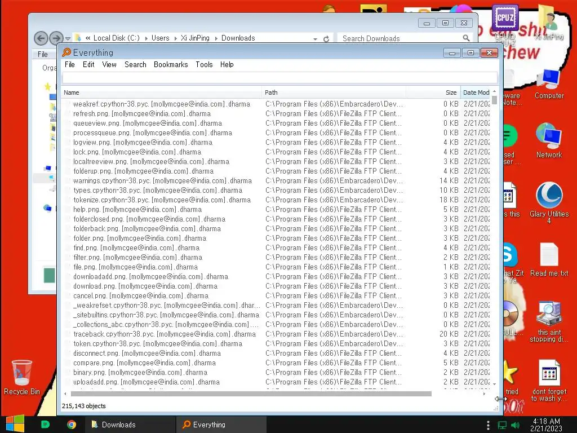577x433 pixels.
Task: Select the tokenize.cpython-38.pyc file row
Action: [x=276, y=200]
